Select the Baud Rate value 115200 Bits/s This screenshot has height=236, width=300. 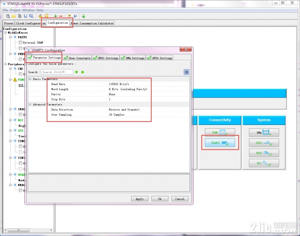119,84
